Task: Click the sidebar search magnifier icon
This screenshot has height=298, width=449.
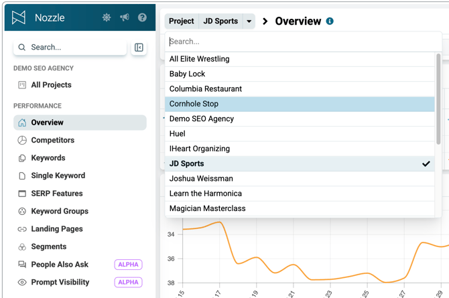Action: coord(21,48)
